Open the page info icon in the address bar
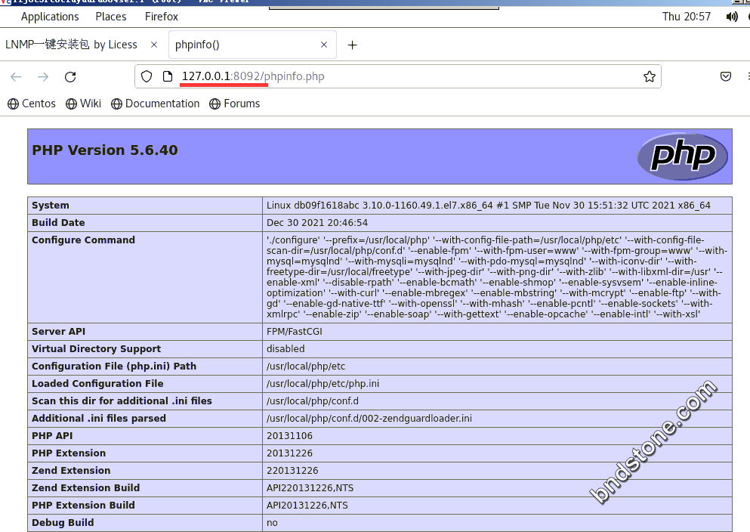750x532 pixels. 168,76
